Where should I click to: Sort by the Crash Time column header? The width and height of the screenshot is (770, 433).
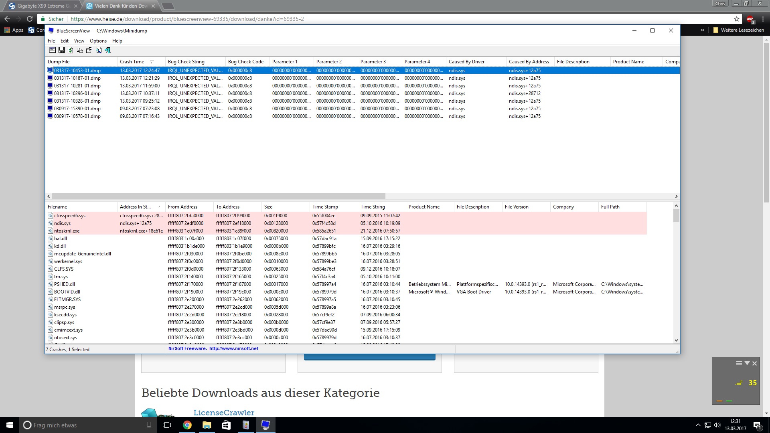pyautogui.click(x=132, y=62)
